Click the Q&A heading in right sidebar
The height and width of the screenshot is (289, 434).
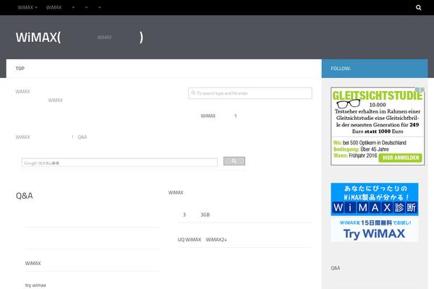pyautogui.click(x=335, y=268)
